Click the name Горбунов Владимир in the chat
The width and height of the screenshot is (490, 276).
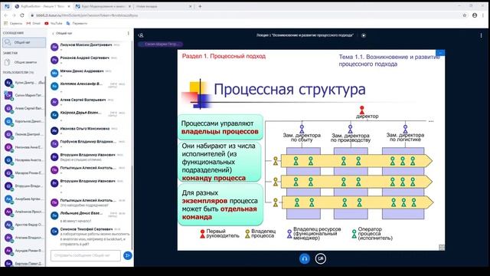tap(88, 142)
